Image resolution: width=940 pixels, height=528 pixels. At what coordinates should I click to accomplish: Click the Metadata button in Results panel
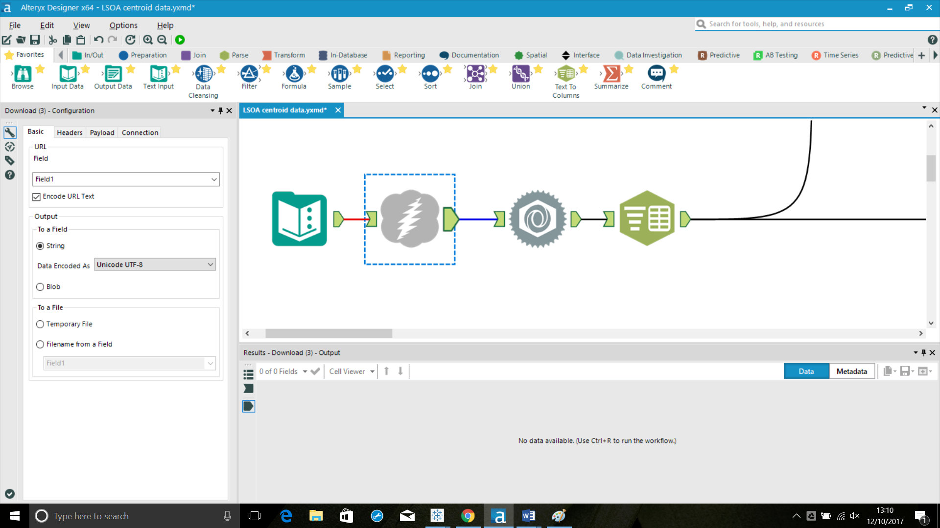851,371
